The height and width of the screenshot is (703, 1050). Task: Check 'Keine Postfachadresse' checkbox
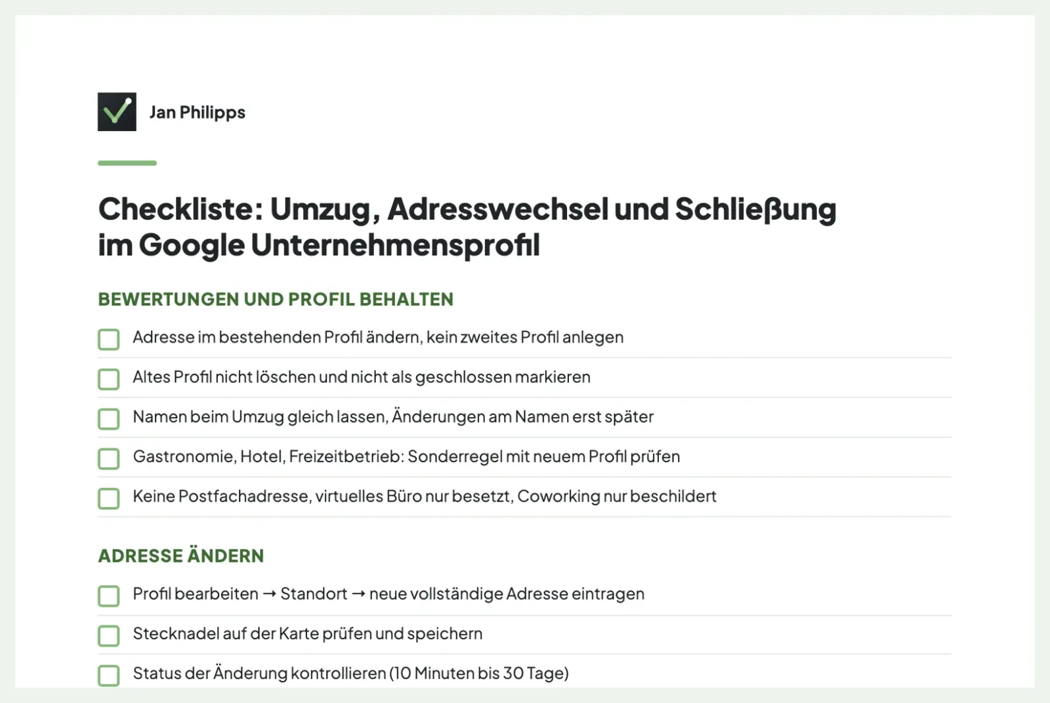[x=109, y=498]
